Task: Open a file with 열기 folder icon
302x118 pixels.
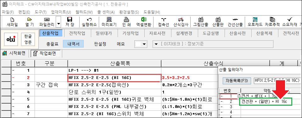Action: point(30,22)
